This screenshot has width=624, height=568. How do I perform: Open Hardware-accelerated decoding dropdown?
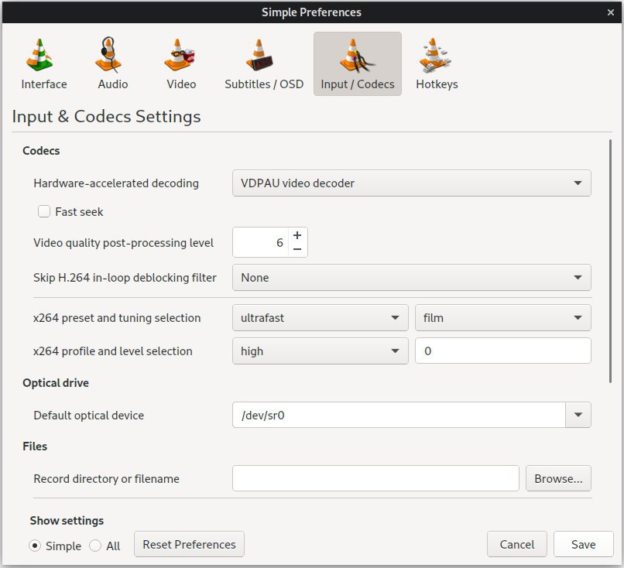point(412,183)
